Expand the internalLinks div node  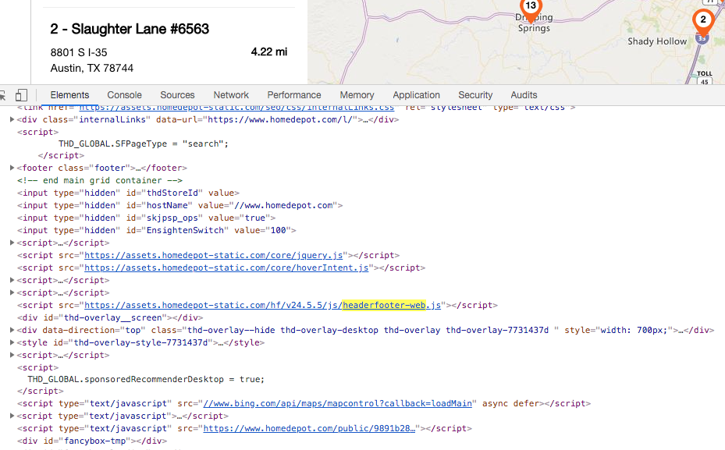coord(12,119)
